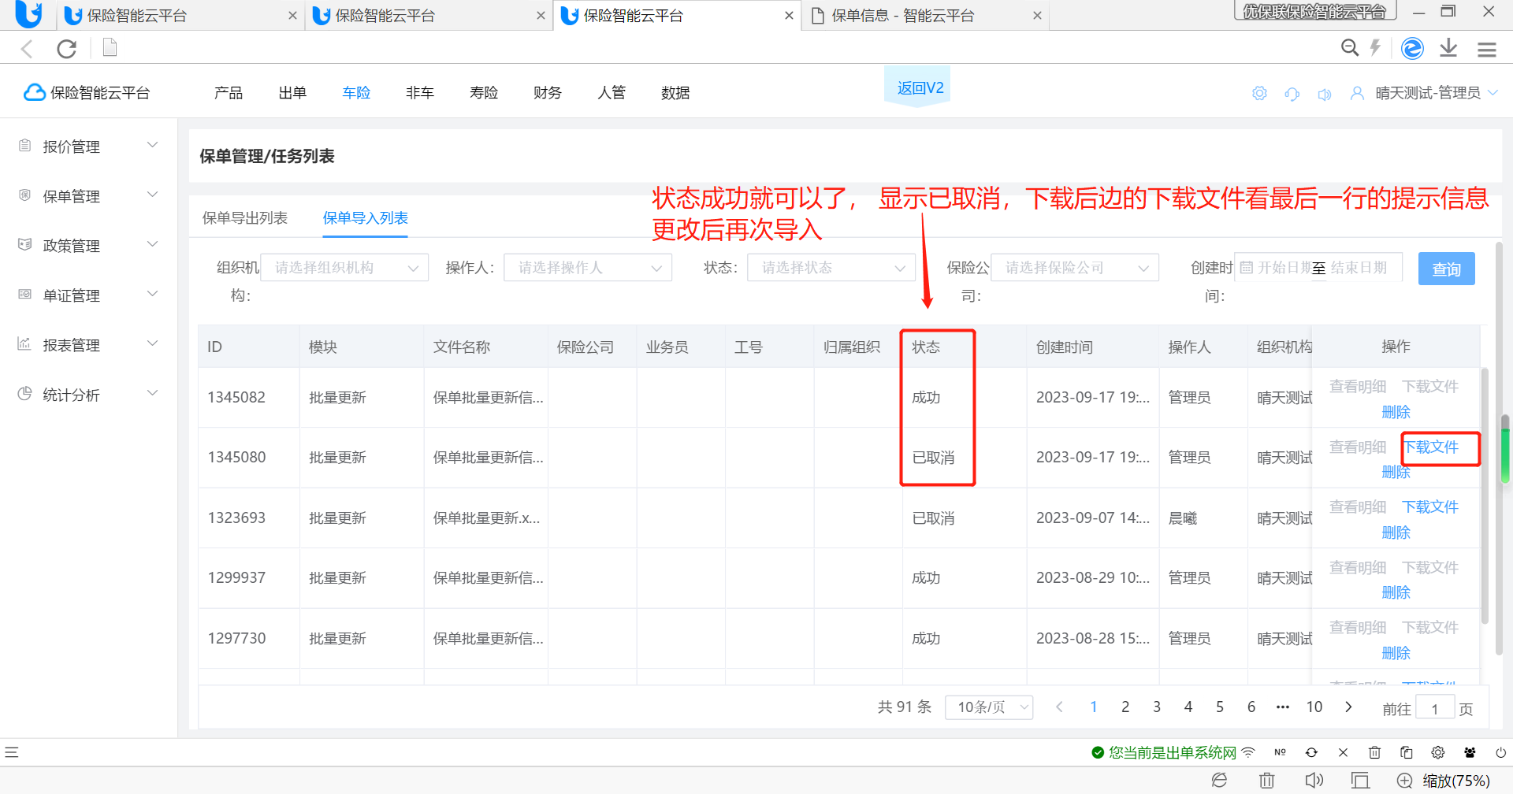1513x794 pixels.
Task: Open the browser hamburger menu
Action: click(x=1487, y=50)
